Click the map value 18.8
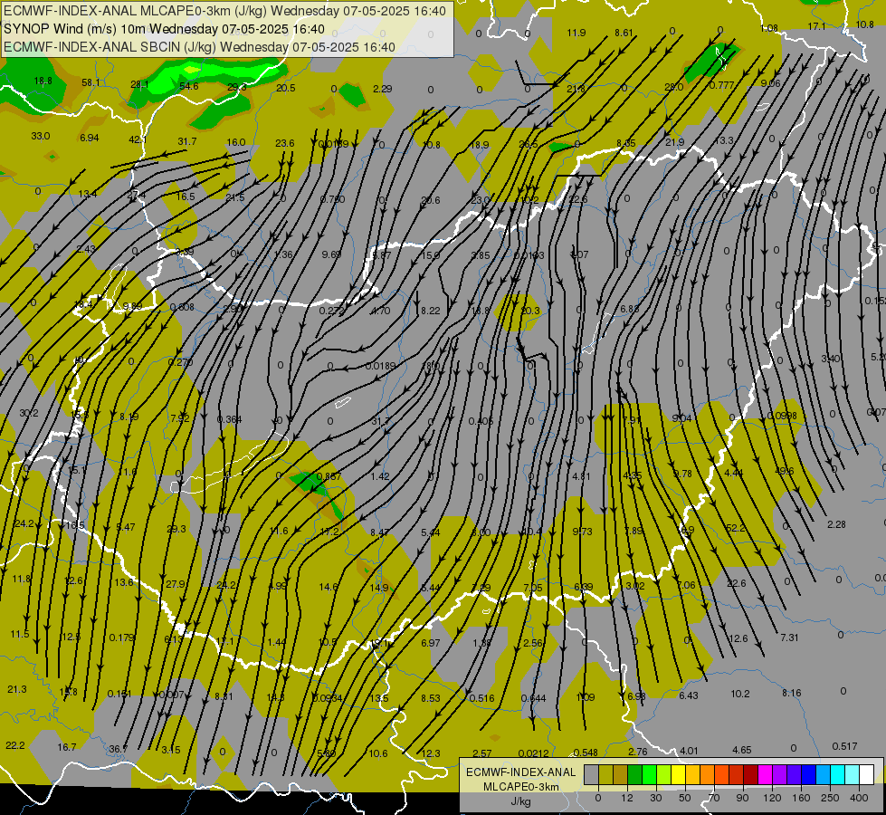The width and height of the screenshot is (886, 815). (x=43, y=81)
